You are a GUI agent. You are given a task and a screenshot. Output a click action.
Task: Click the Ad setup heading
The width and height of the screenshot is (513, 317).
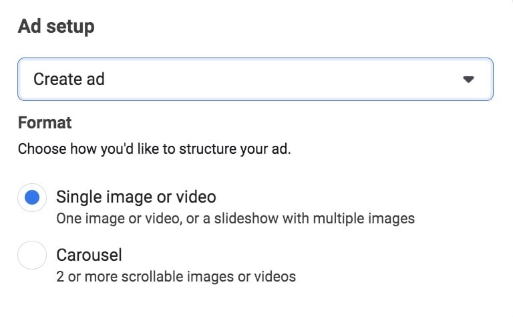56,27
